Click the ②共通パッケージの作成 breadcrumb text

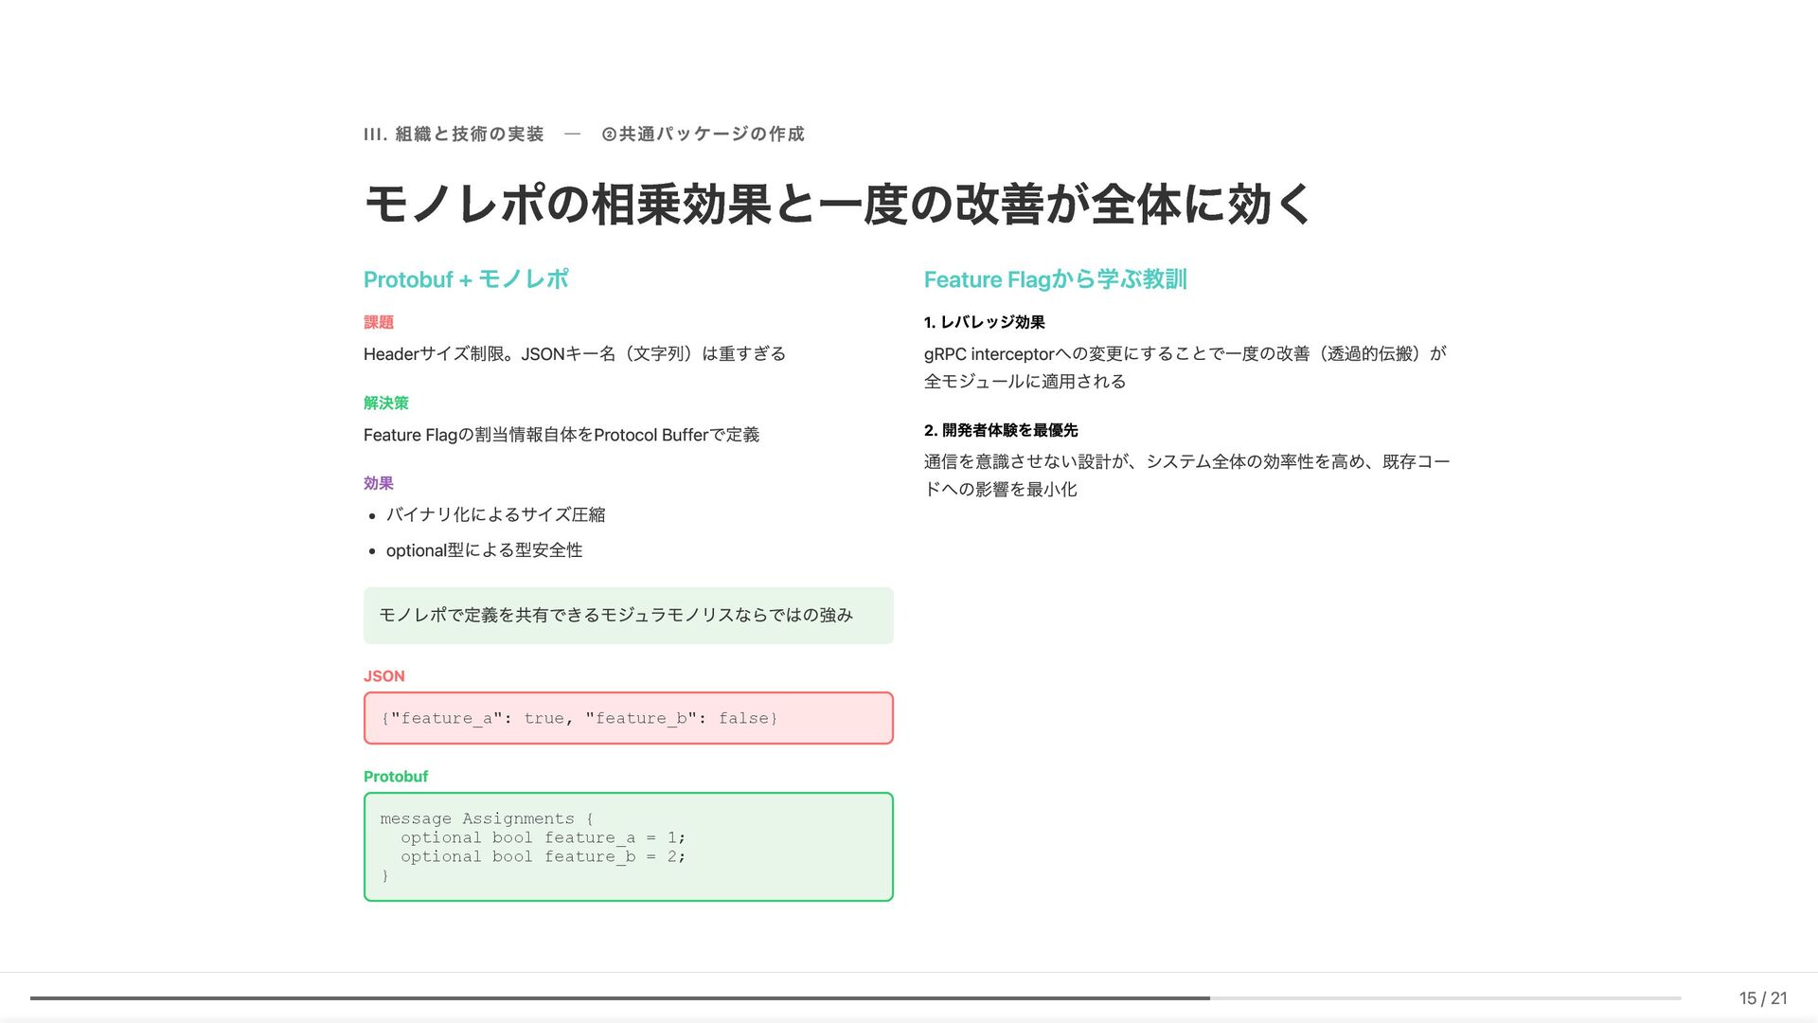tap(703, 135)
